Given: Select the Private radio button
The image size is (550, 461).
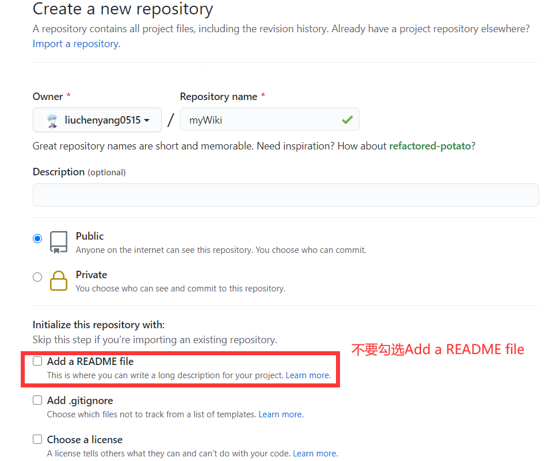Looking at the screenshot, I should tap(37, 277).
